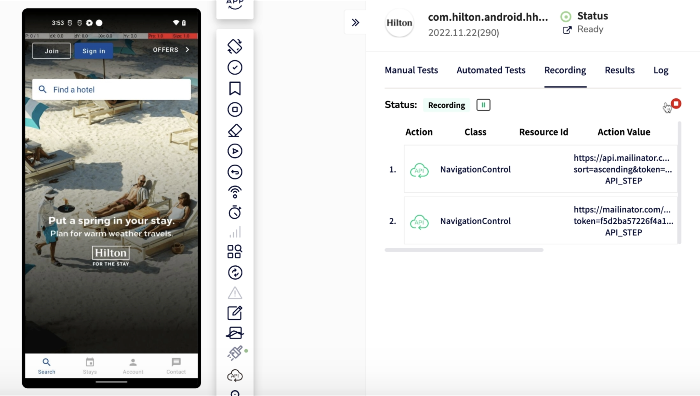Stop recording with the red stop button

pyautogui.click(x=676, y=104)
